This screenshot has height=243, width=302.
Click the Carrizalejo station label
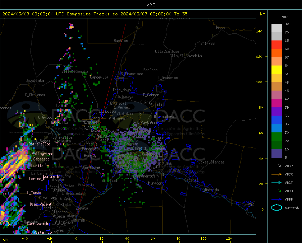click(38, 224)
